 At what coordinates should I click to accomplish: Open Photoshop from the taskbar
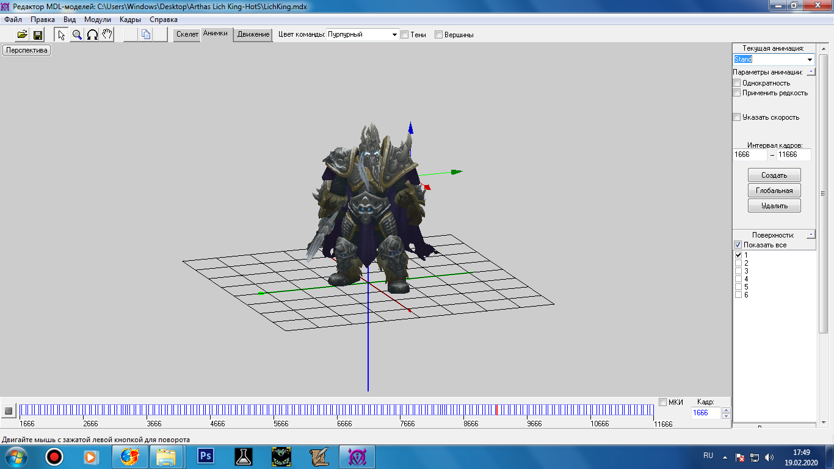tap(205, 456)
